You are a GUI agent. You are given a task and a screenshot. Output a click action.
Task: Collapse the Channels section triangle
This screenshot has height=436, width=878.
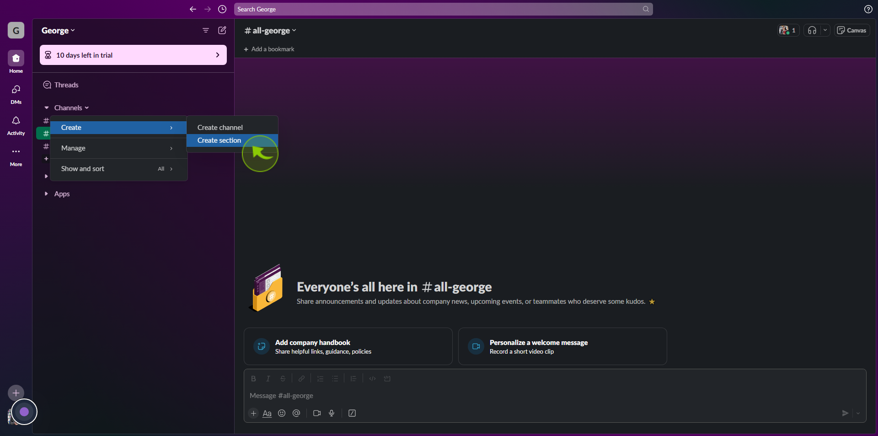pyautogui.click(x=46, y=108)
